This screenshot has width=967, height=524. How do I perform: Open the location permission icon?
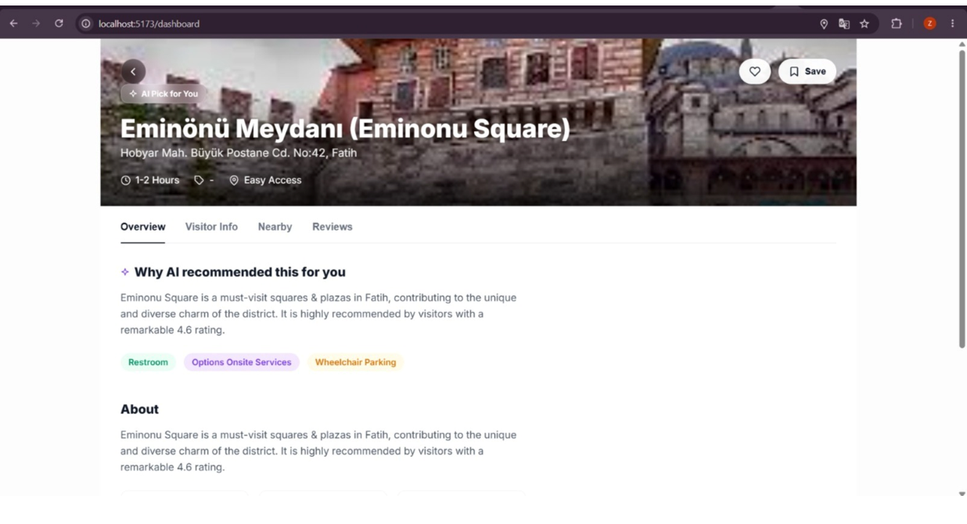[x=824, y=24]
